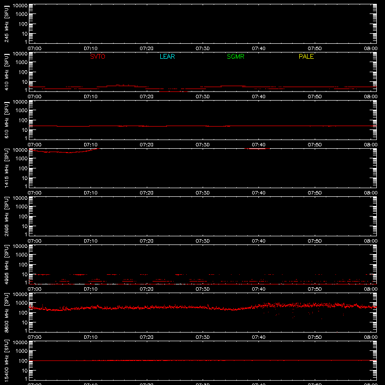Click 08:00 time label under 245 MHz plot
Screen dimensions: 385x385
pos(371,49)
